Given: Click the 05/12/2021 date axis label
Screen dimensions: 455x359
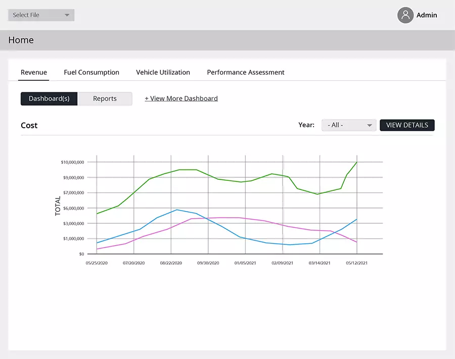Looking at the screenshot, I should pos(356,263).
